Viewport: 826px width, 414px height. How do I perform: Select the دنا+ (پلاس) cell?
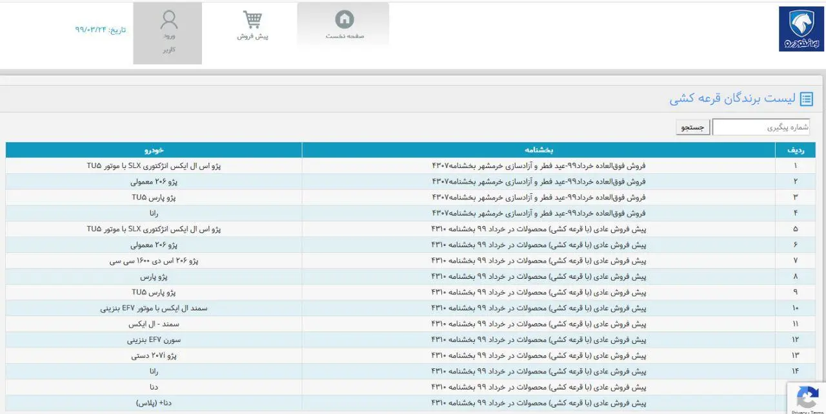(154, 403)
